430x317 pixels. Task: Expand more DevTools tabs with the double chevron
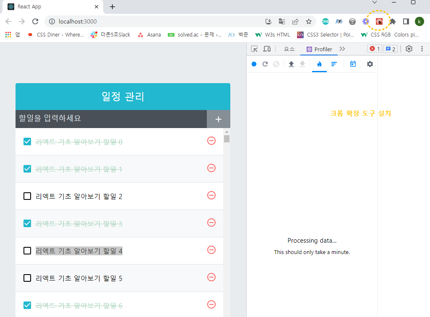(x=342, y=49)
